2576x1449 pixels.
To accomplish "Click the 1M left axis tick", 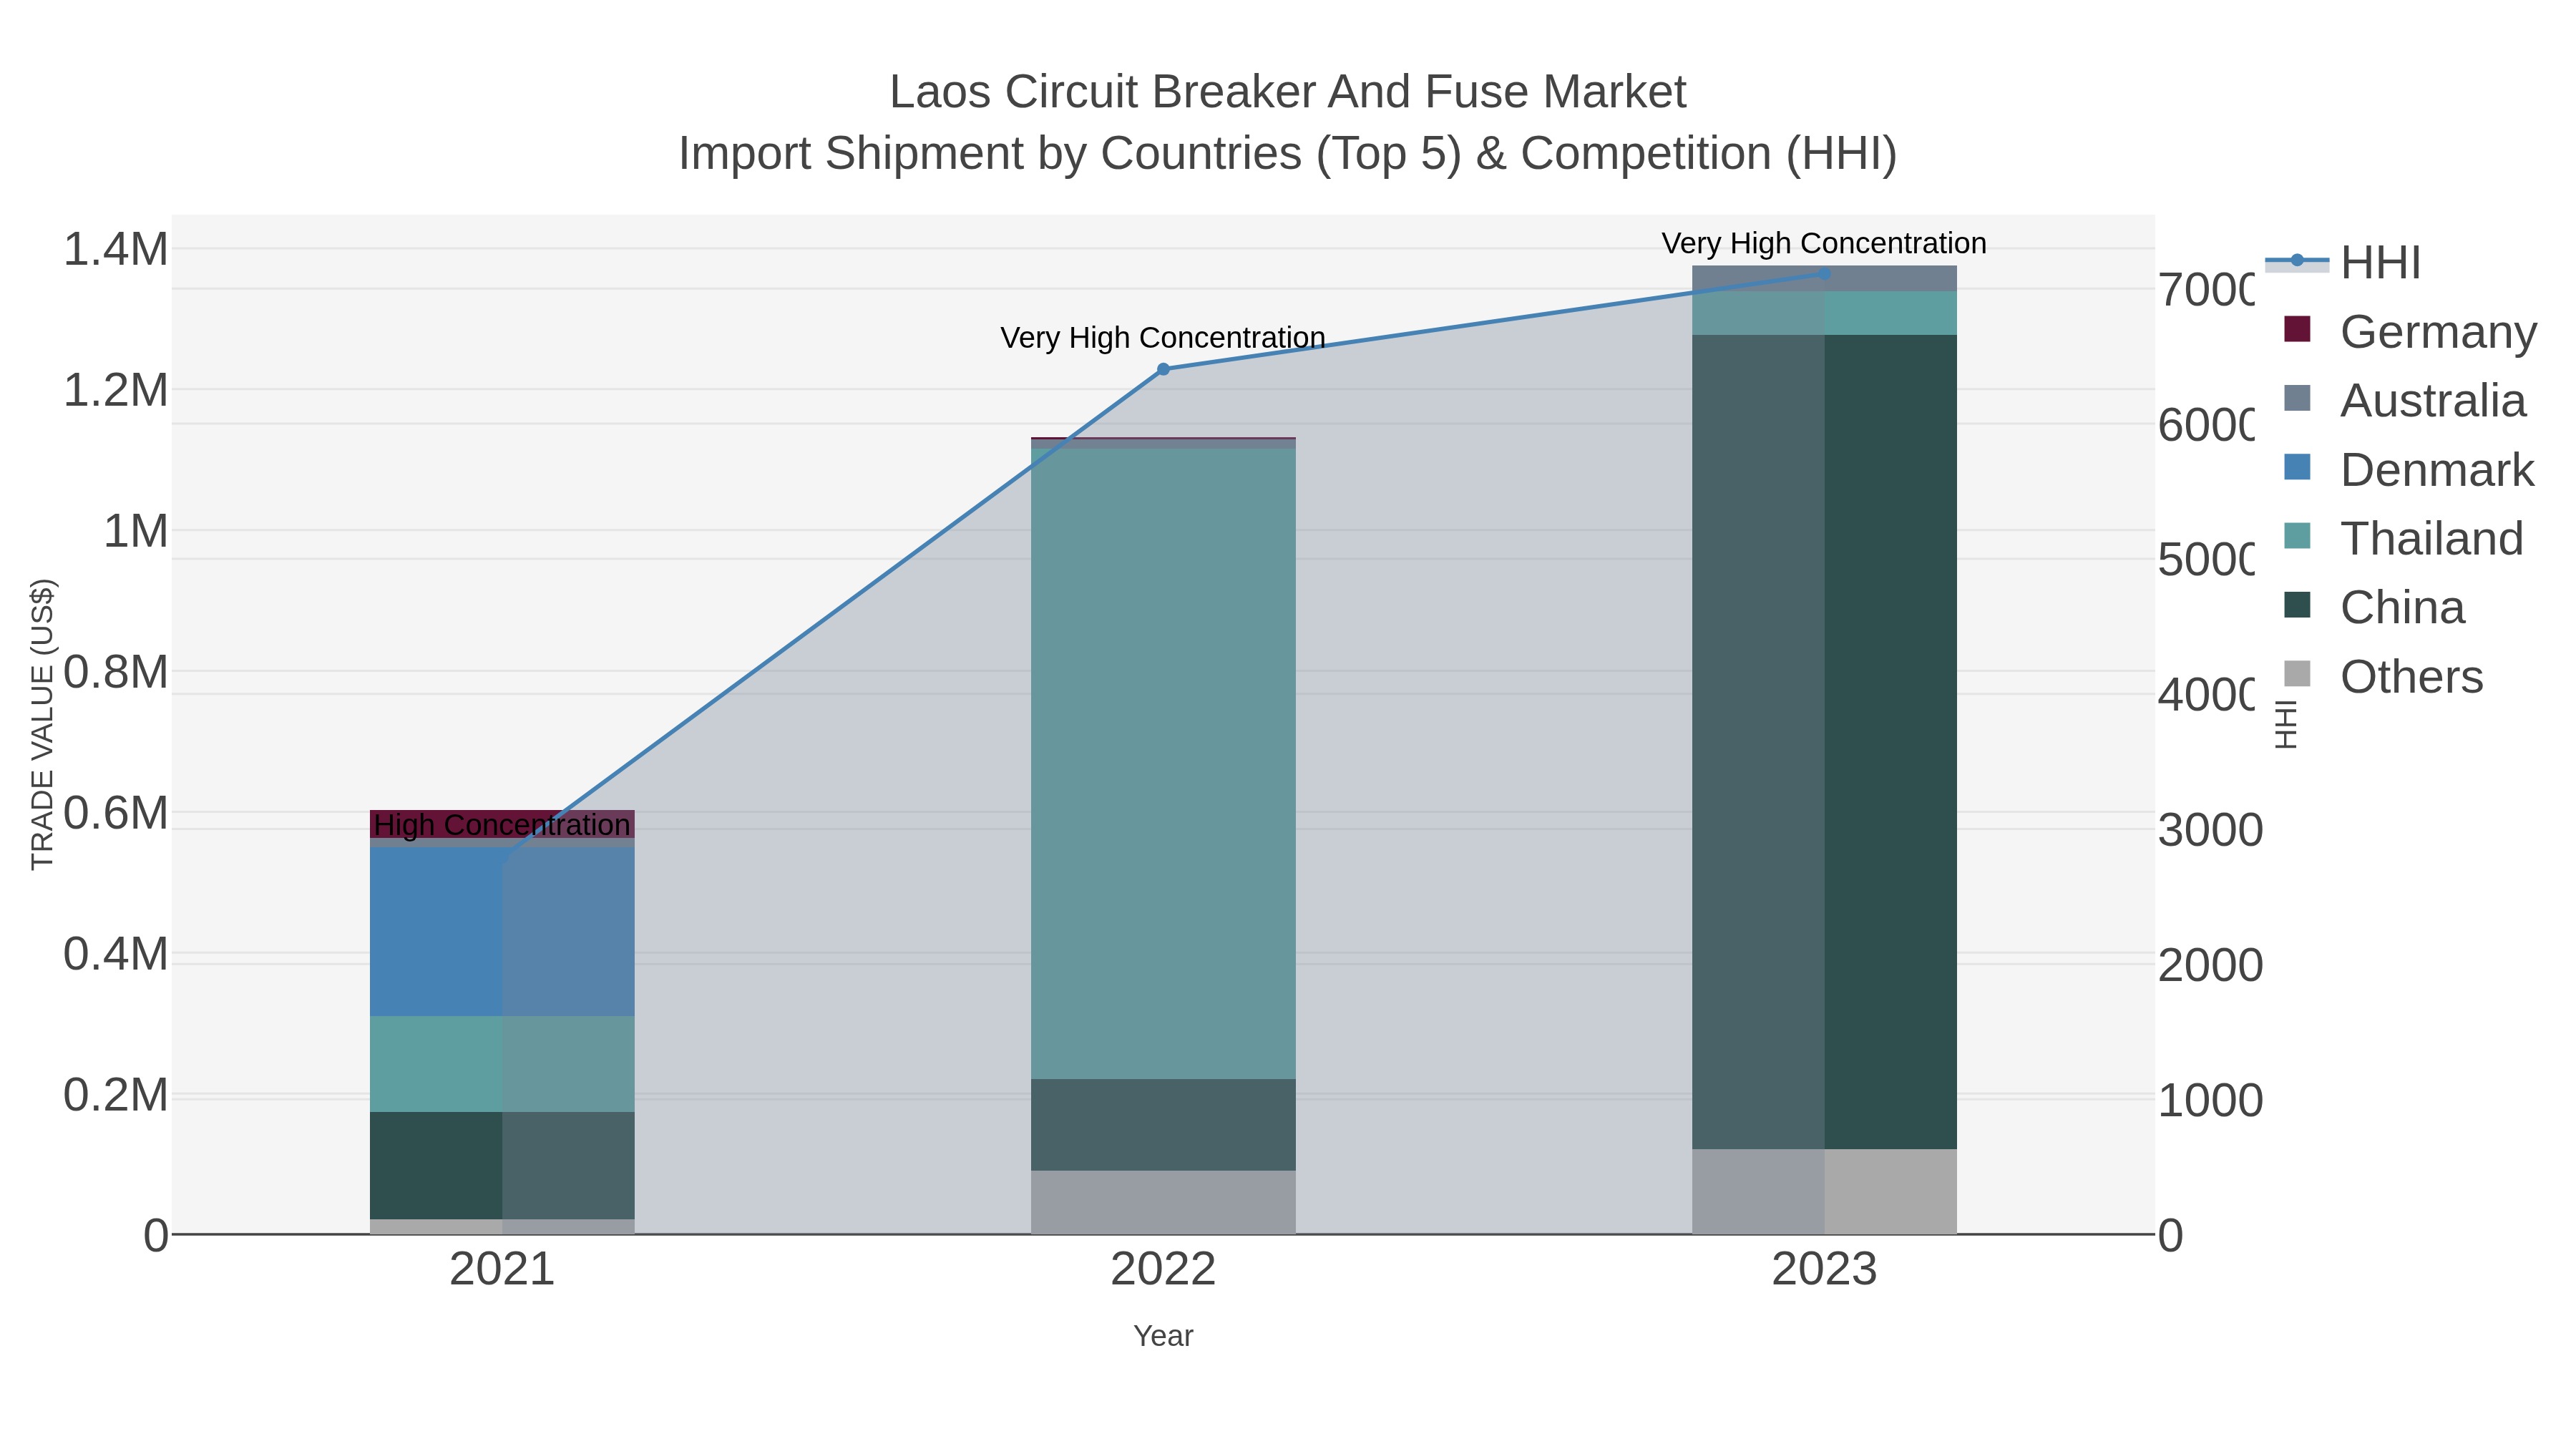I will 136,531.
